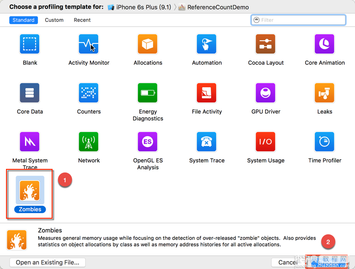Choose the Activity Monitor template

click(89, 44)
